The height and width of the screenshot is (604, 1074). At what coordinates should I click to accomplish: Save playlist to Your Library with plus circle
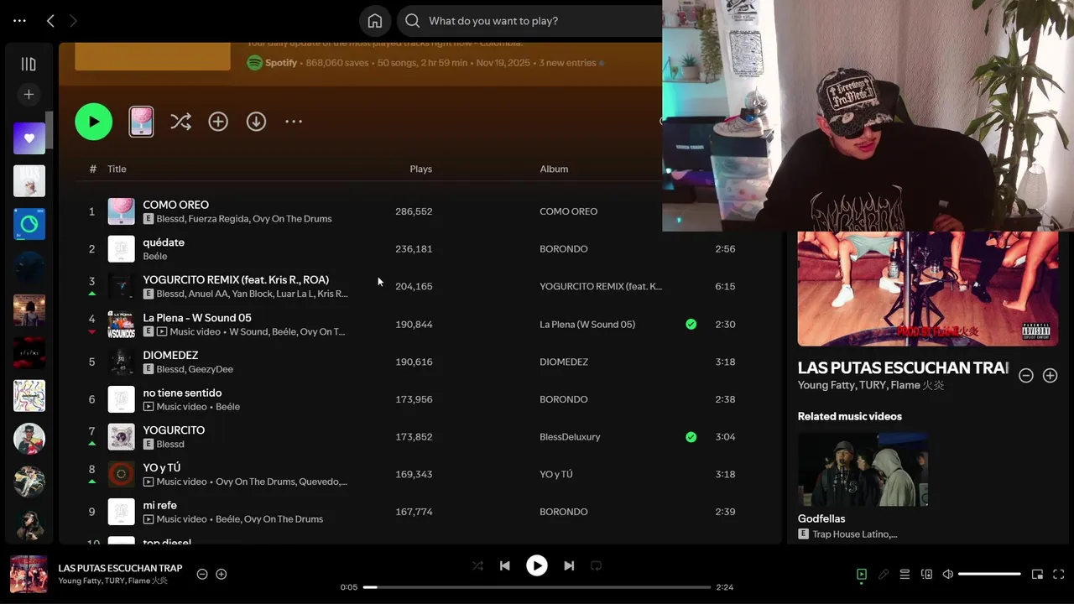tap(218, 122)
